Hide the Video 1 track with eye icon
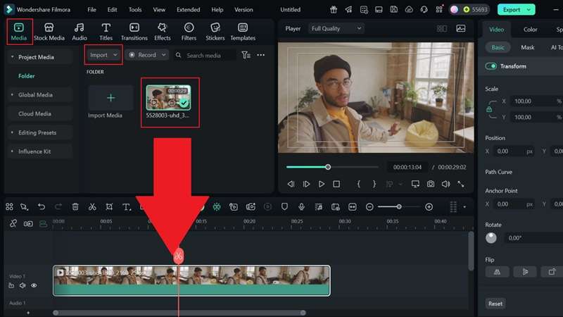This screenshot has width=563, height=317. (34, 285)
